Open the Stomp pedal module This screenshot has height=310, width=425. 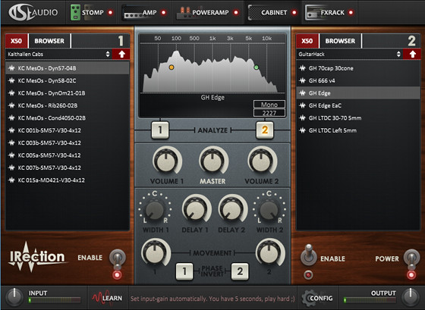(87, 12)
